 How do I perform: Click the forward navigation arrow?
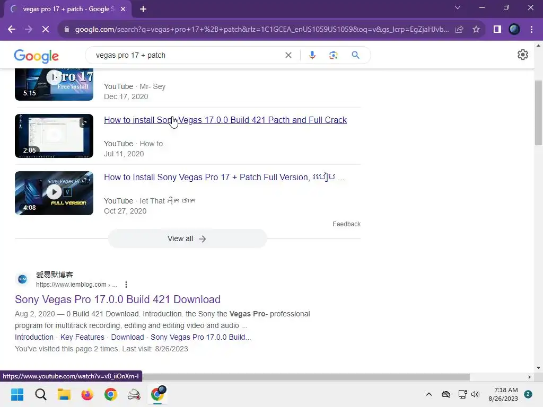pyautogui.click(x=29, y=30)
